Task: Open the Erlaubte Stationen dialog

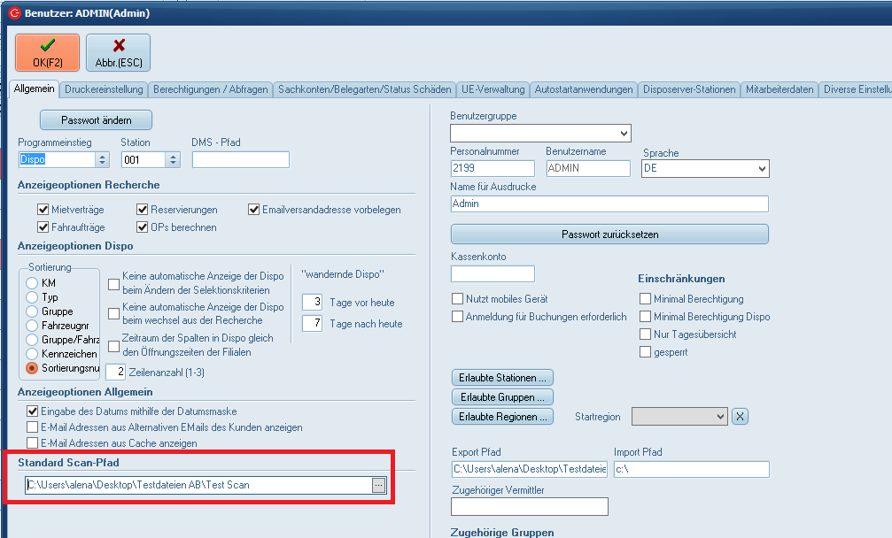Action: pyautogui.click(x=502, y=378)
